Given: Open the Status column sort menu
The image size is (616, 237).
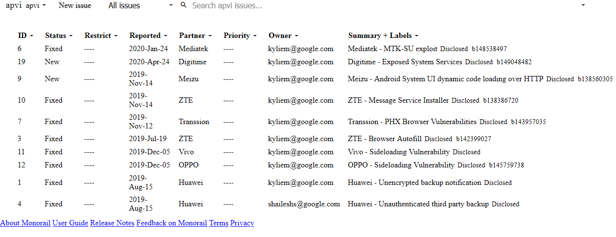Looking at the screenshot, I should click(x=58, y=36).
